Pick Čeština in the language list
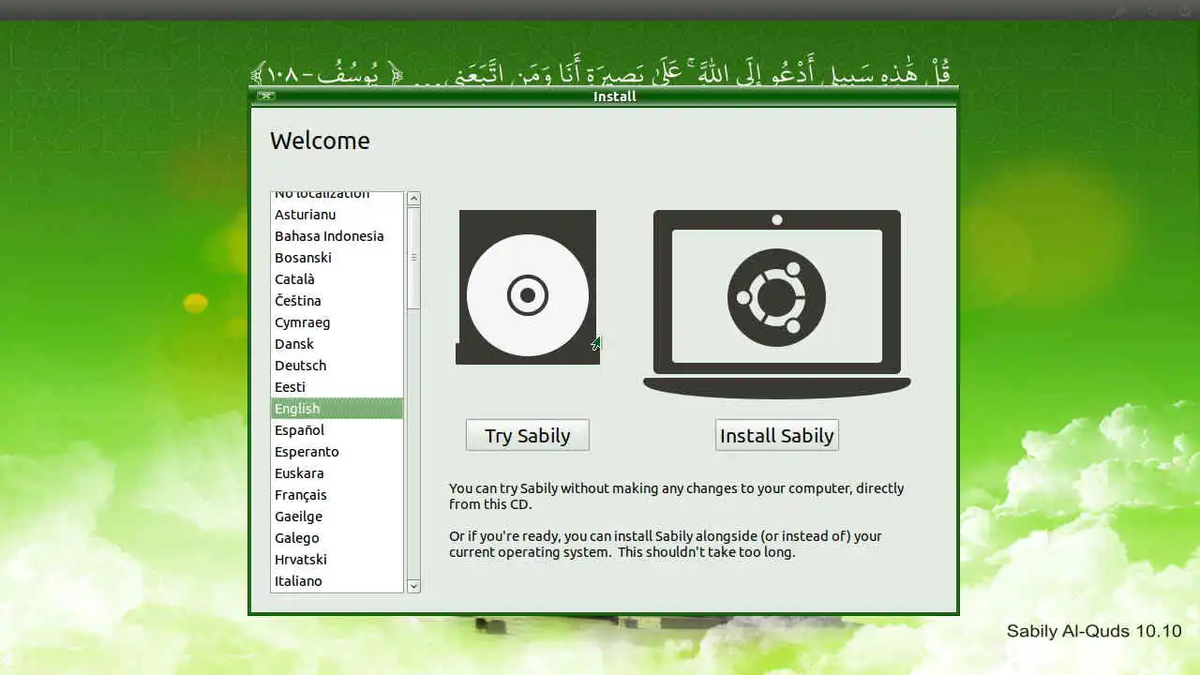1200x675 pixels. pos(337,301)
